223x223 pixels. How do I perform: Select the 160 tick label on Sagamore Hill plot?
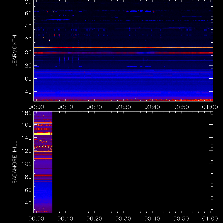click(x=26, y=125)
